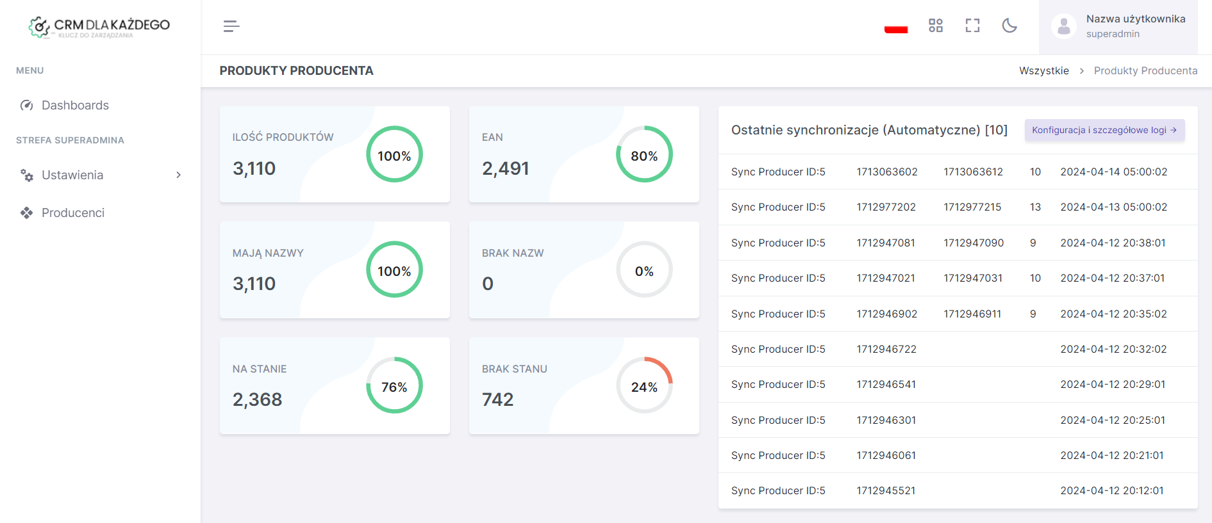The width and height of the screenshot is (1212, 523).
Task: Select Producenci in the sidebar
Action: coord(73,213)
